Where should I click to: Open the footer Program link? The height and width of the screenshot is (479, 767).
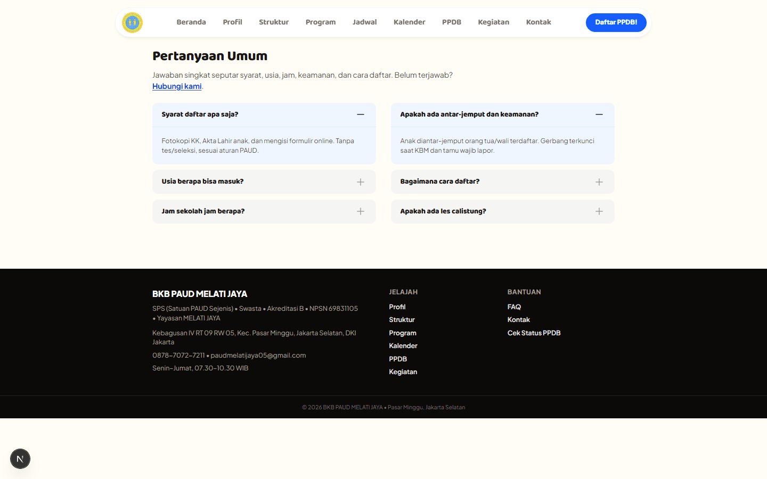pos(403,333)
